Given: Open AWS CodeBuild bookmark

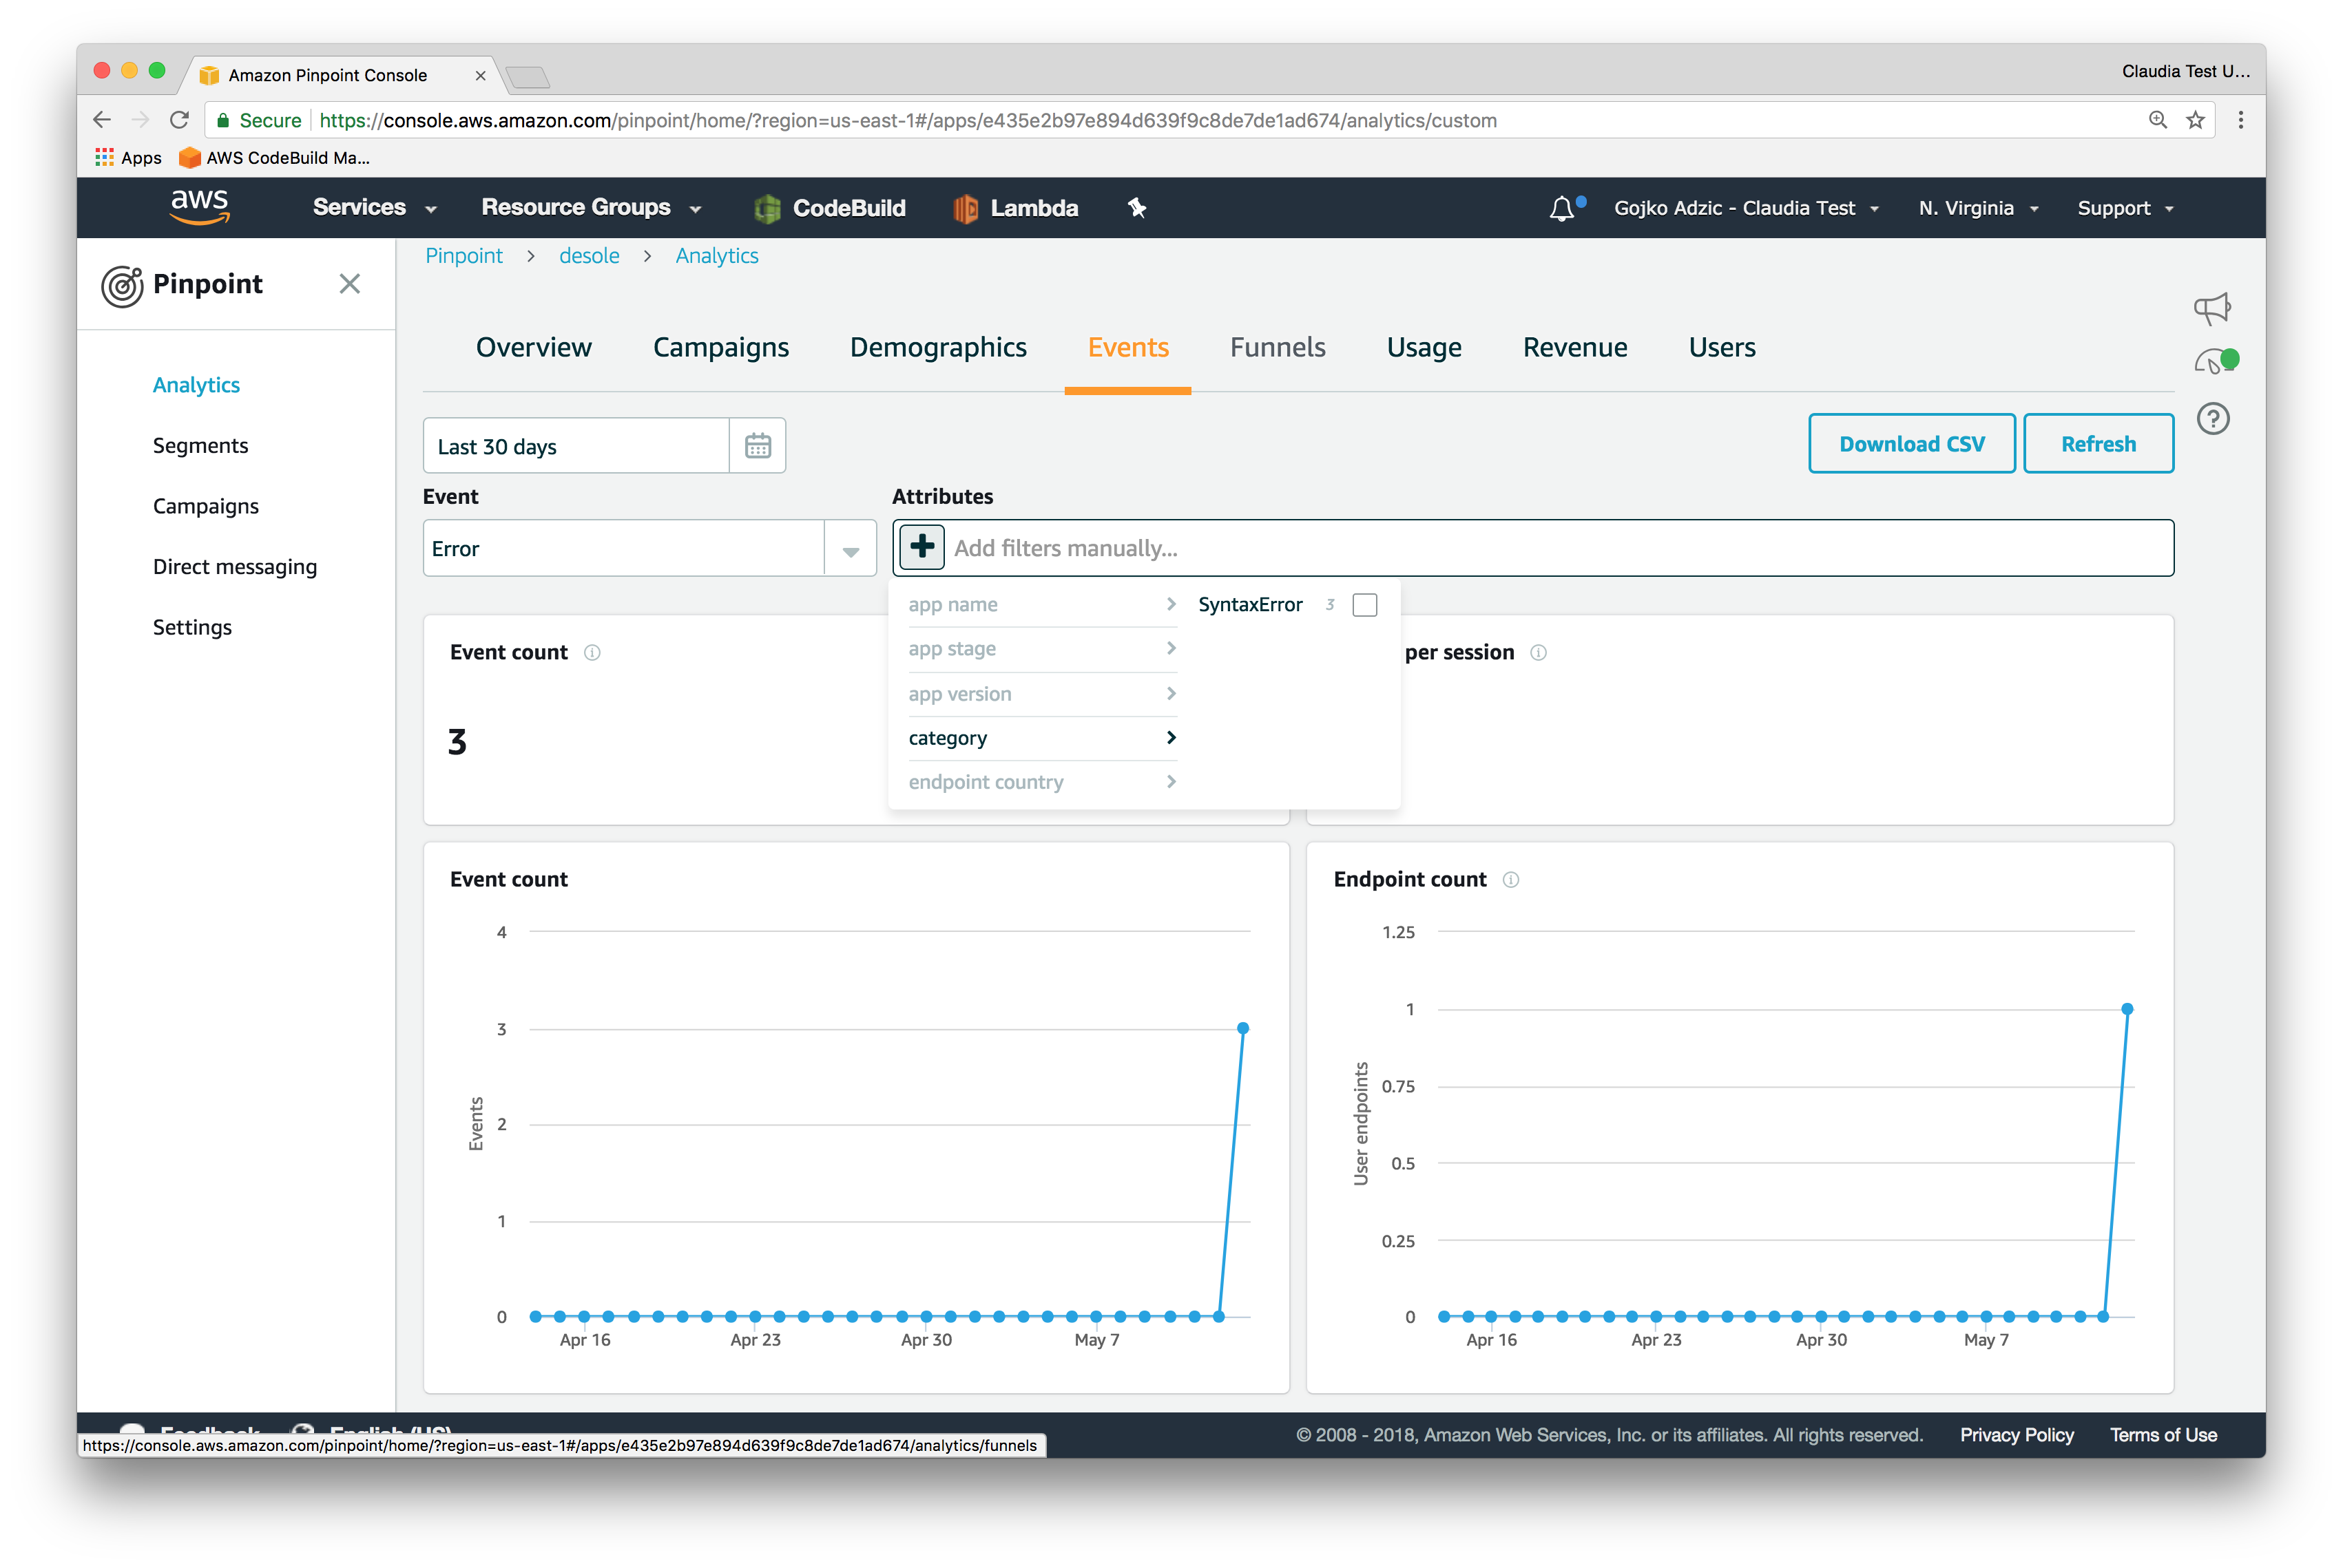Looking at the screenshot, I should tap(274, 158).
